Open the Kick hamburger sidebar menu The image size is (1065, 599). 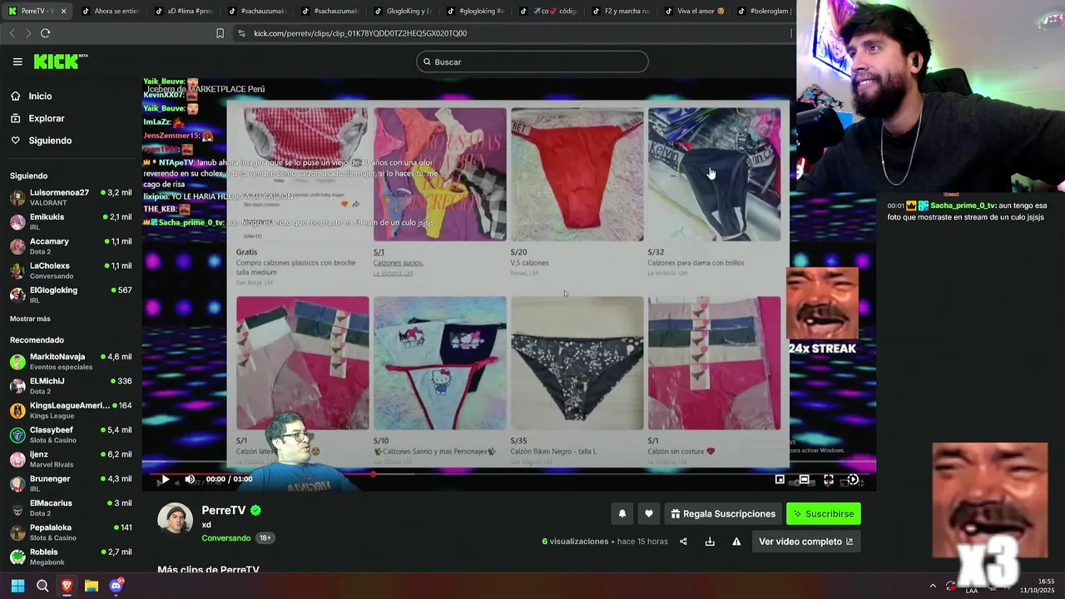(17, 62)
